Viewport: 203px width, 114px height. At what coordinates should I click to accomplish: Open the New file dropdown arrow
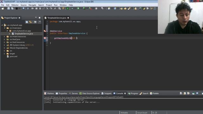pyautogui.click(x=5, y=9)
